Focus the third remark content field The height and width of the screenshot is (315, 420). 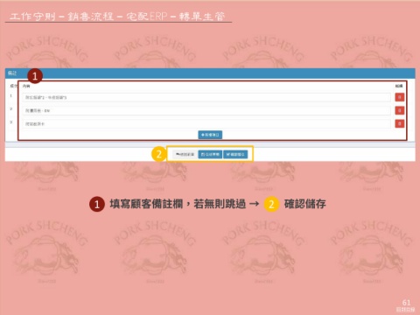coord(206,123)
